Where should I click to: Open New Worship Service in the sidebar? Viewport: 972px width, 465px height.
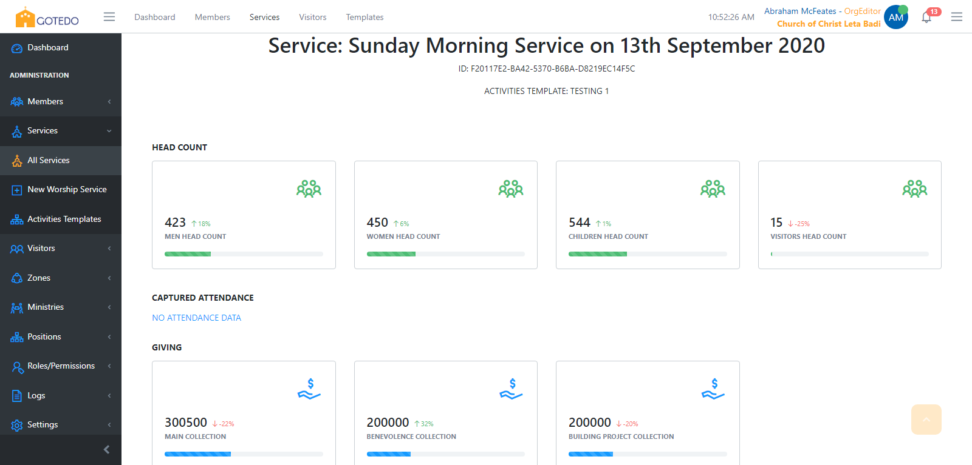tap(67, 190)
